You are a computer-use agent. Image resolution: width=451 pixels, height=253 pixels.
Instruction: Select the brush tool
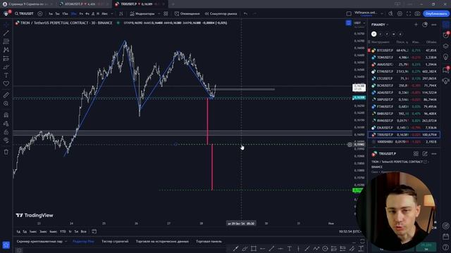(6, 67)
